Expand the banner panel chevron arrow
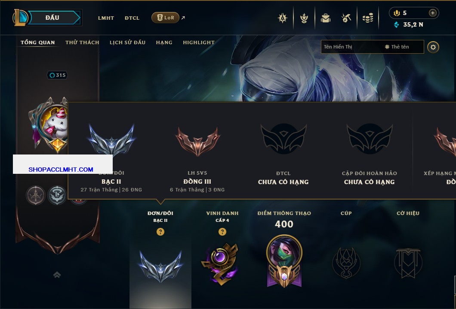This screenshot has width=456, height=309. click(x=57, y=275)
